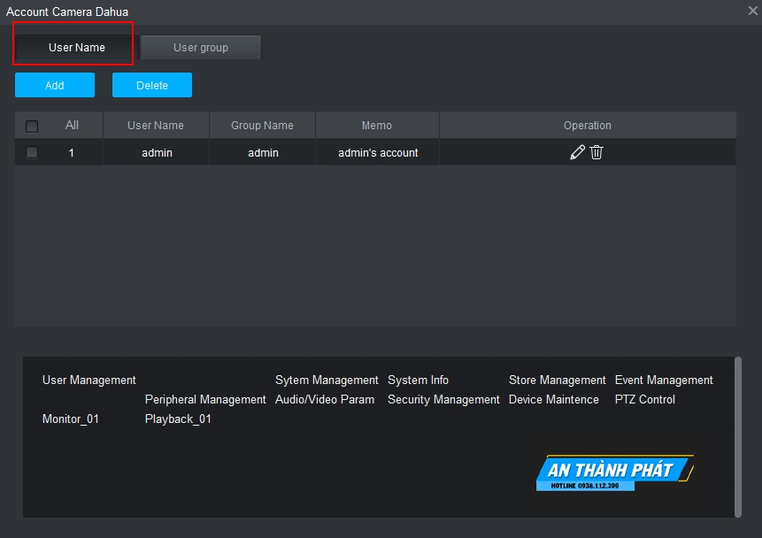Select the "admin's account" memo cell
Viewport: 762px width, 538px height.
click(x=378, y=152)
